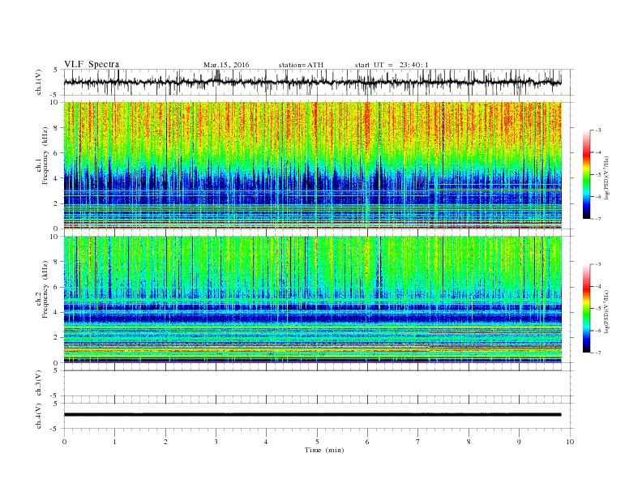Click the "-7" tick on the ch.2 color bar
642x496 pixels.
(598, 353)
